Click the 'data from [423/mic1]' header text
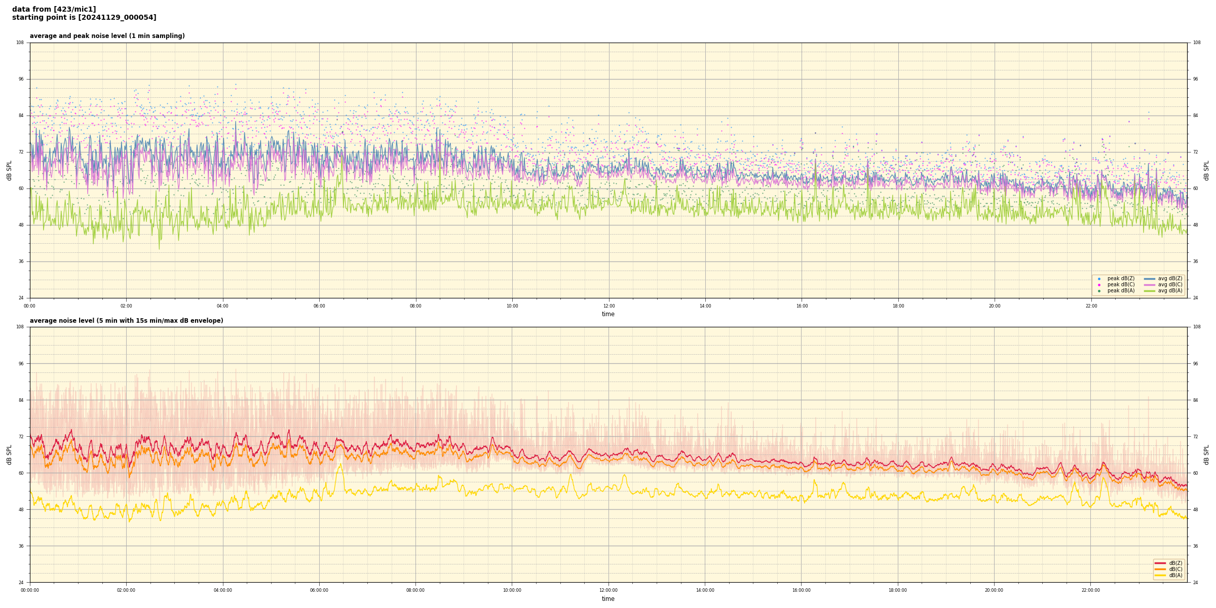The image size is (1216, 608). pos(54,9)
